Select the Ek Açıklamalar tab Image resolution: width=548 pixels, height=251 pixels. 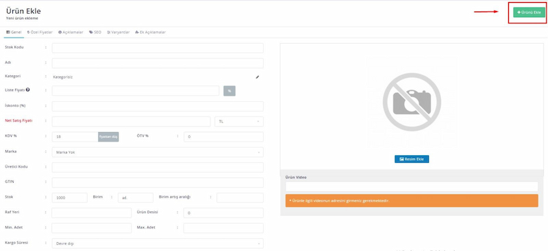coord(150,32)
